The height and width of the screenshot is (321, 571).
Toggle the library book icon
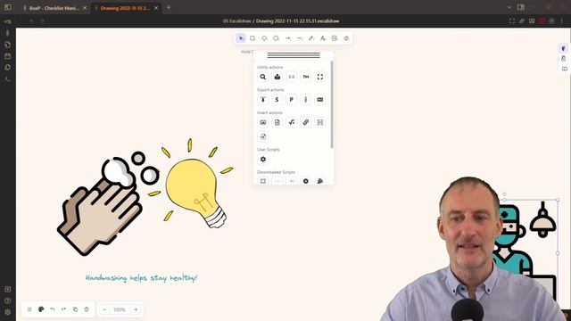tap(565, 69)
